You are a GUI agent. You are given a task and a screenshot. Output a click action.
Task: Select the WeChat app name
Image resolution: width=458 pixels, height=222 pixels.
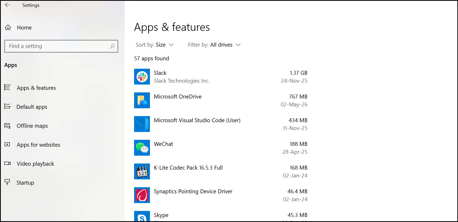click(163, 144)
